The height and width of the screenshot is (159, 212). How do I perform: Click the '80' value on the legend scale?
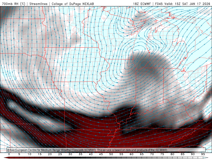173,154
